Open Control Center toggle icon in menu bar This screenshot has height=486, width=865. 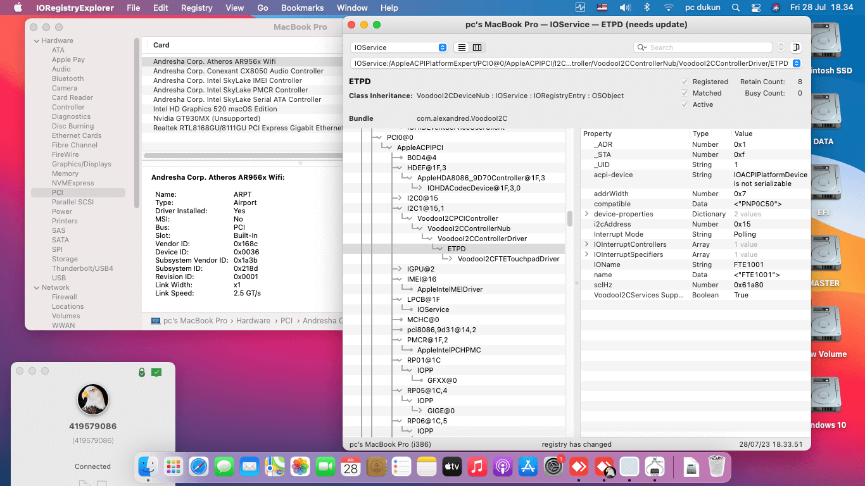coord(755,8)
